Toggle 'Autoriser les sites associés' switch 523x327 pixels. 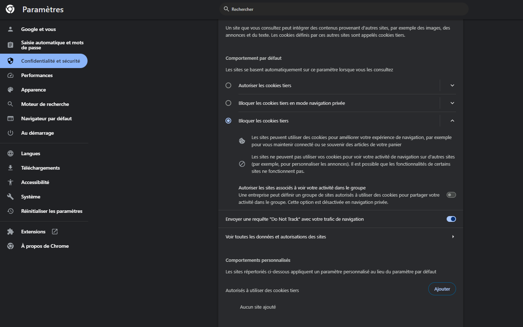(451, 194)
